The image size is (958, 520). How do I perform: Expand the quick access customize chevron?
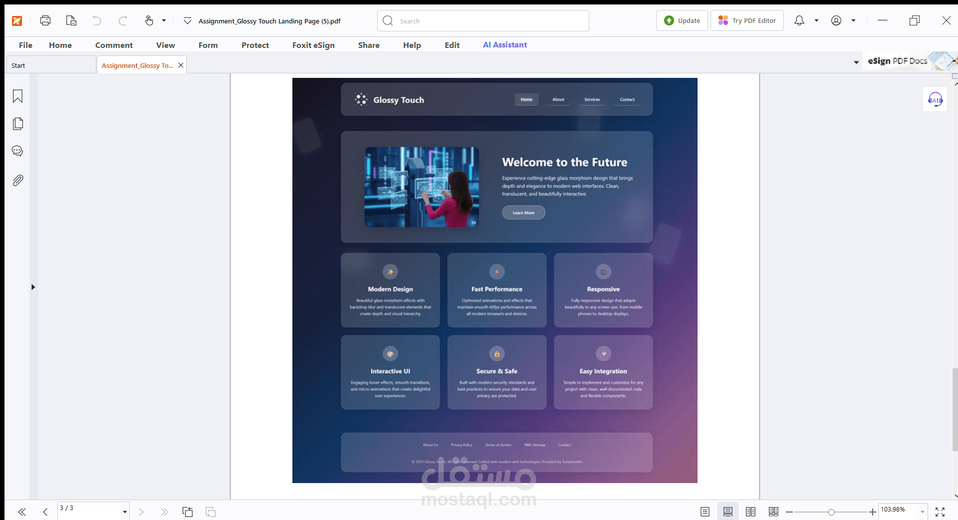pyautogui.click(x=188, y=21)
